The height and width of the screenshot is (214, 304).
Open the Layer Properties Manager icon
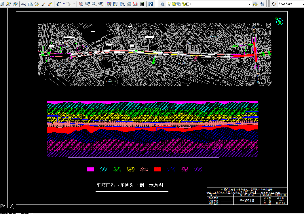162,4
